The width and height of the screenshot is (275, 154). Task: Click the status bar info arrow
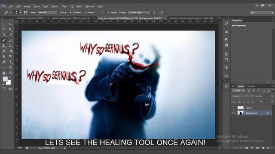(x=65, y=148)
